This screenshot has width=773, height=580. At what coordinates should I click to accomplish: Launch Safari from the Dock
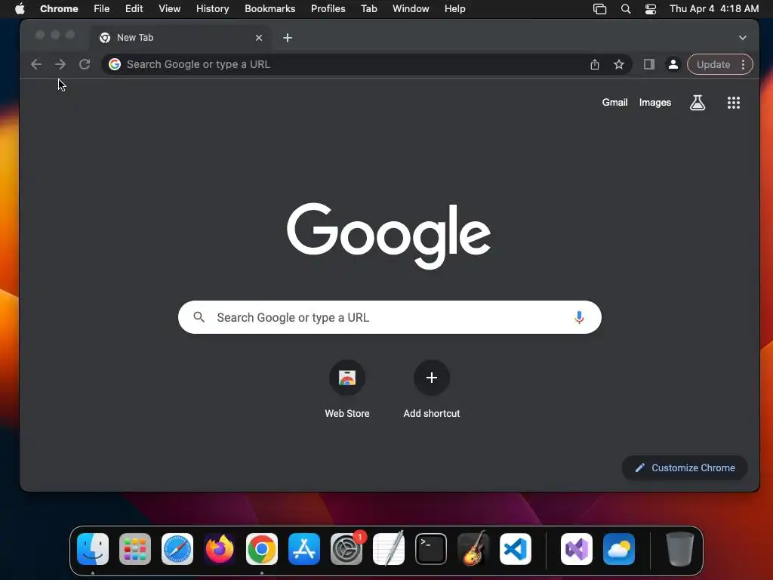click(177, 549)
